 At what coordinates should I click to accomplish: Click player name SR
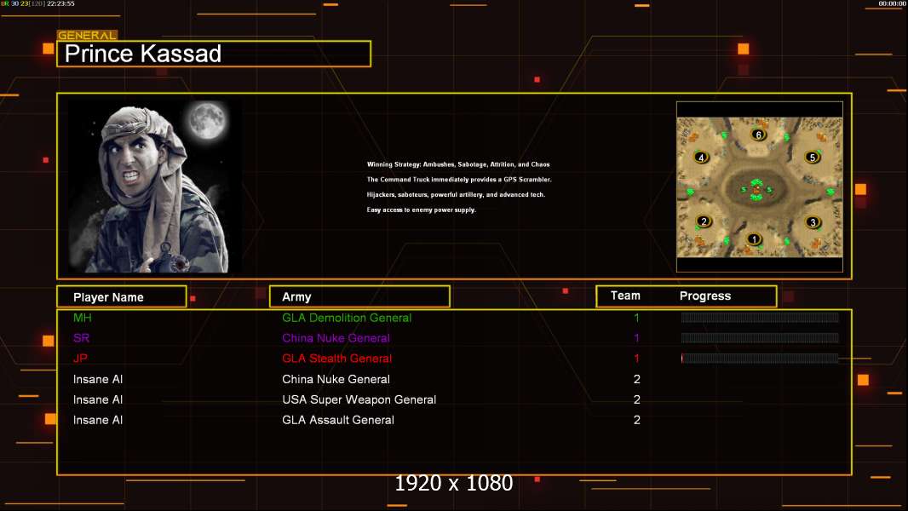click(81, 338)
